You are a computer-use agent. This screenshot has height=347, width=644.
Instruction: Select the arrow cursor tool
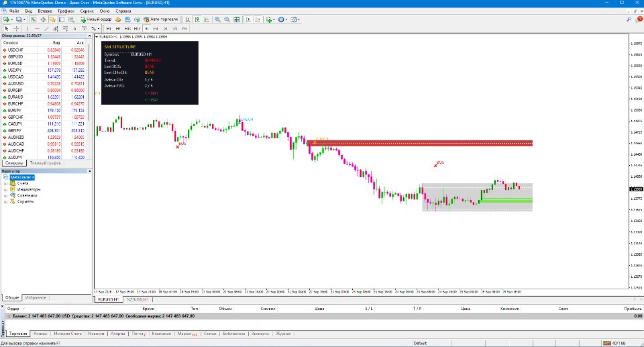point(7,28)
